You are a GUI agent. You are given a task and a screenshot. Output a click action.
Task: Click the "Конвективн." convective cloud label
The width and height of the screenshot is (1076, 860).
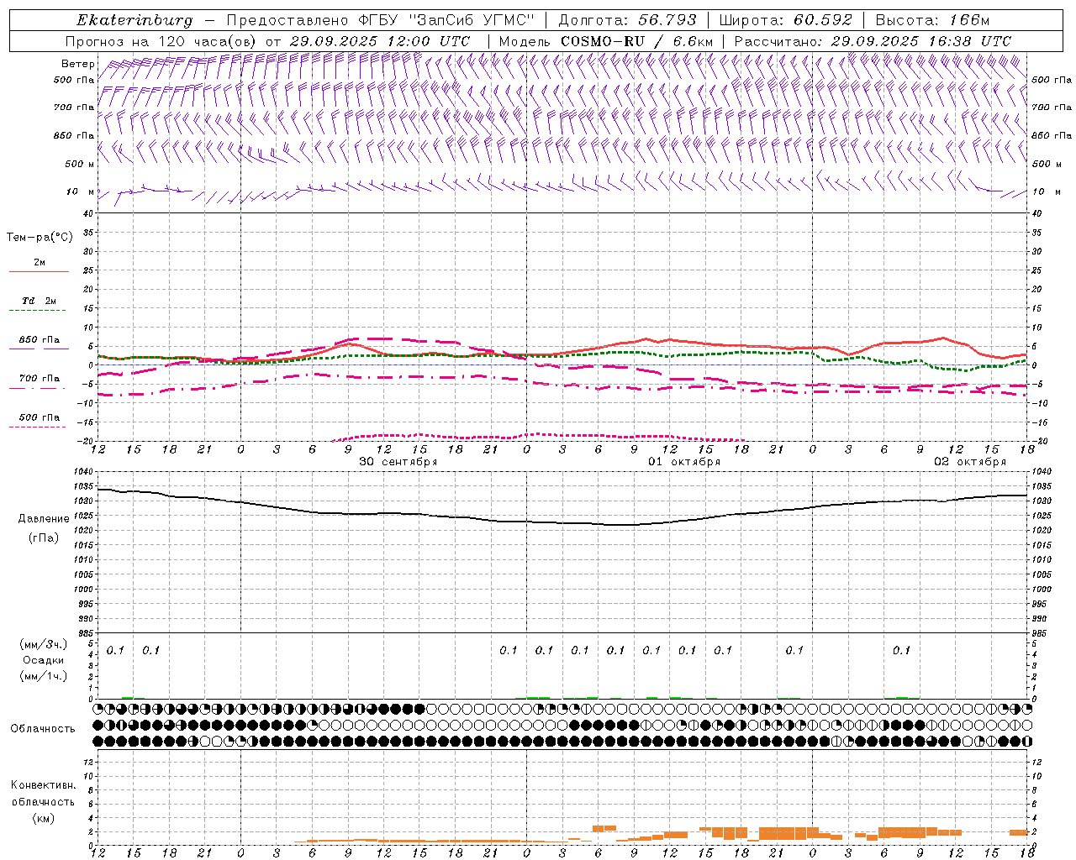pos(44,785)
